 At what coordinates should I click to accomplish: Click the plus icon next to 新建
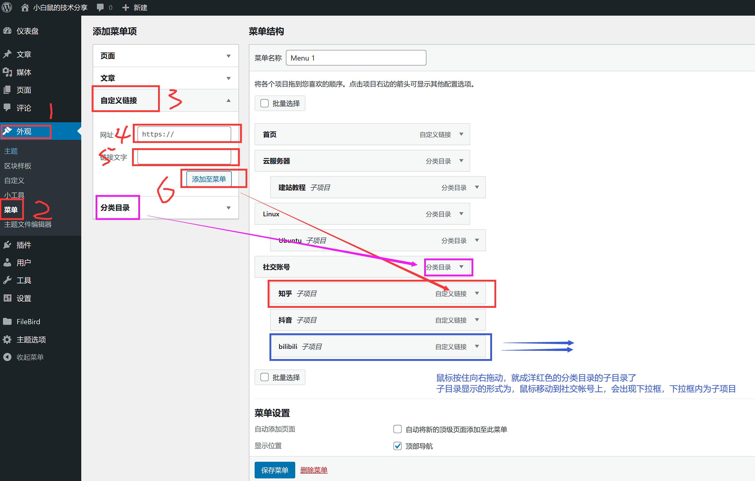point(125,8)
